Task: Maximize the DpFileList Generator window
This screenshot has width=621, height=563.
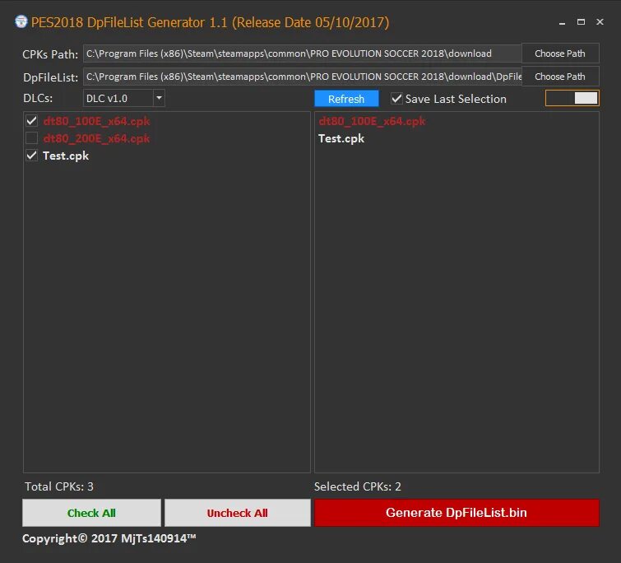Action: click(x=581, y=21)
